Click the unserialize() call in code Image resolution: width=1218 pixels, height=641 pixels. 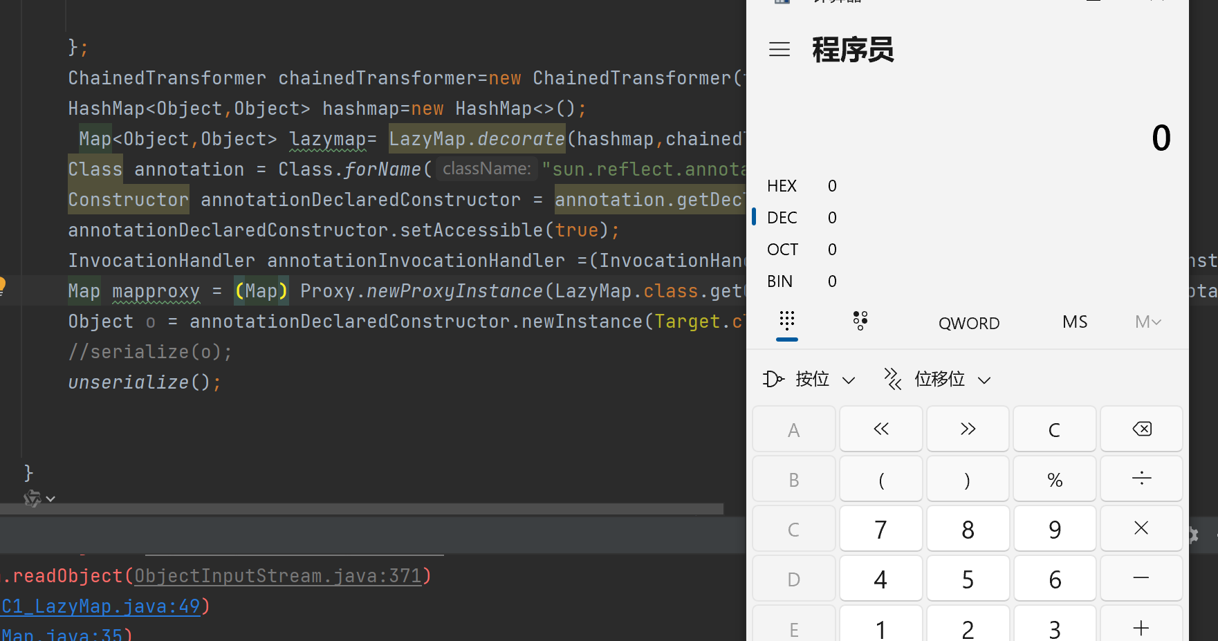tap(145, 382)
